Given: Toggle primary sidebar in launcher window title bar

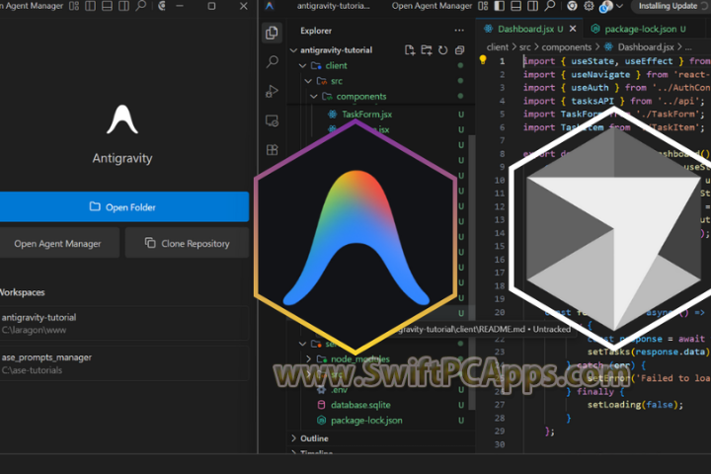Looking at the screenshot, I should pyautogui.click(x=90, y=6).
